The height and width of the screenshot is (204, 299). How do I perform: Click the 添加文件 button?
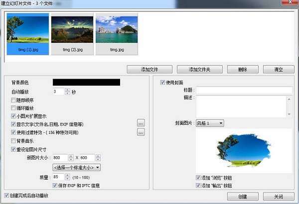point(149,70)
